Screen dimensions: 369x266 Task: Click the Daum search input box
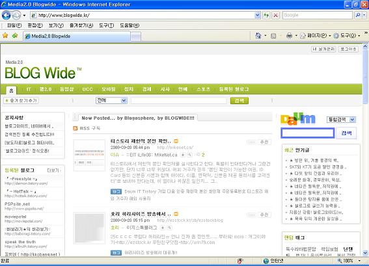(x=308, y=133)
